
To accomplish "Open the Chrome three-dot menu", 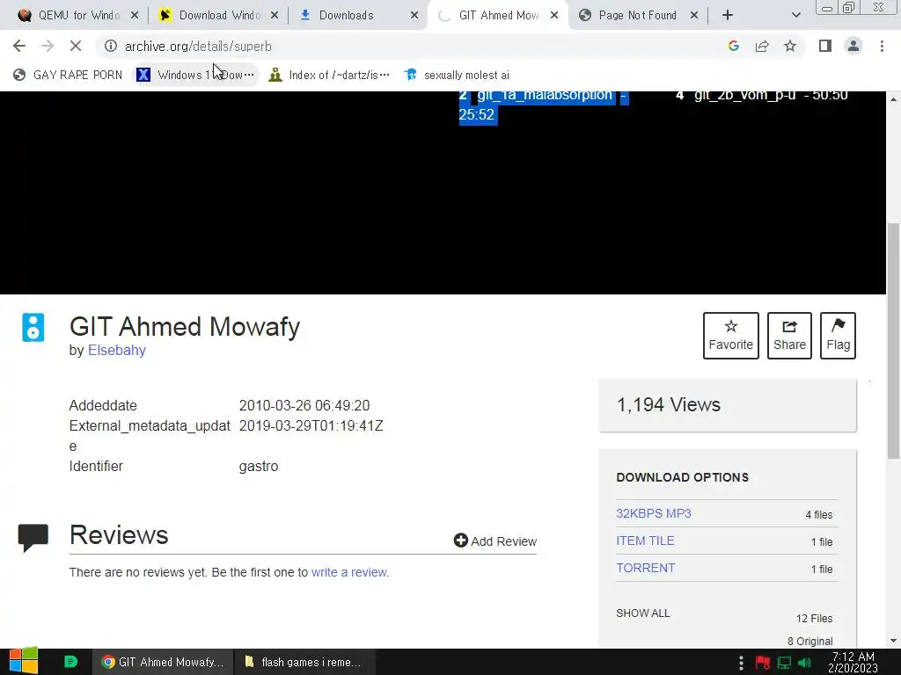I will coord(882,46).
